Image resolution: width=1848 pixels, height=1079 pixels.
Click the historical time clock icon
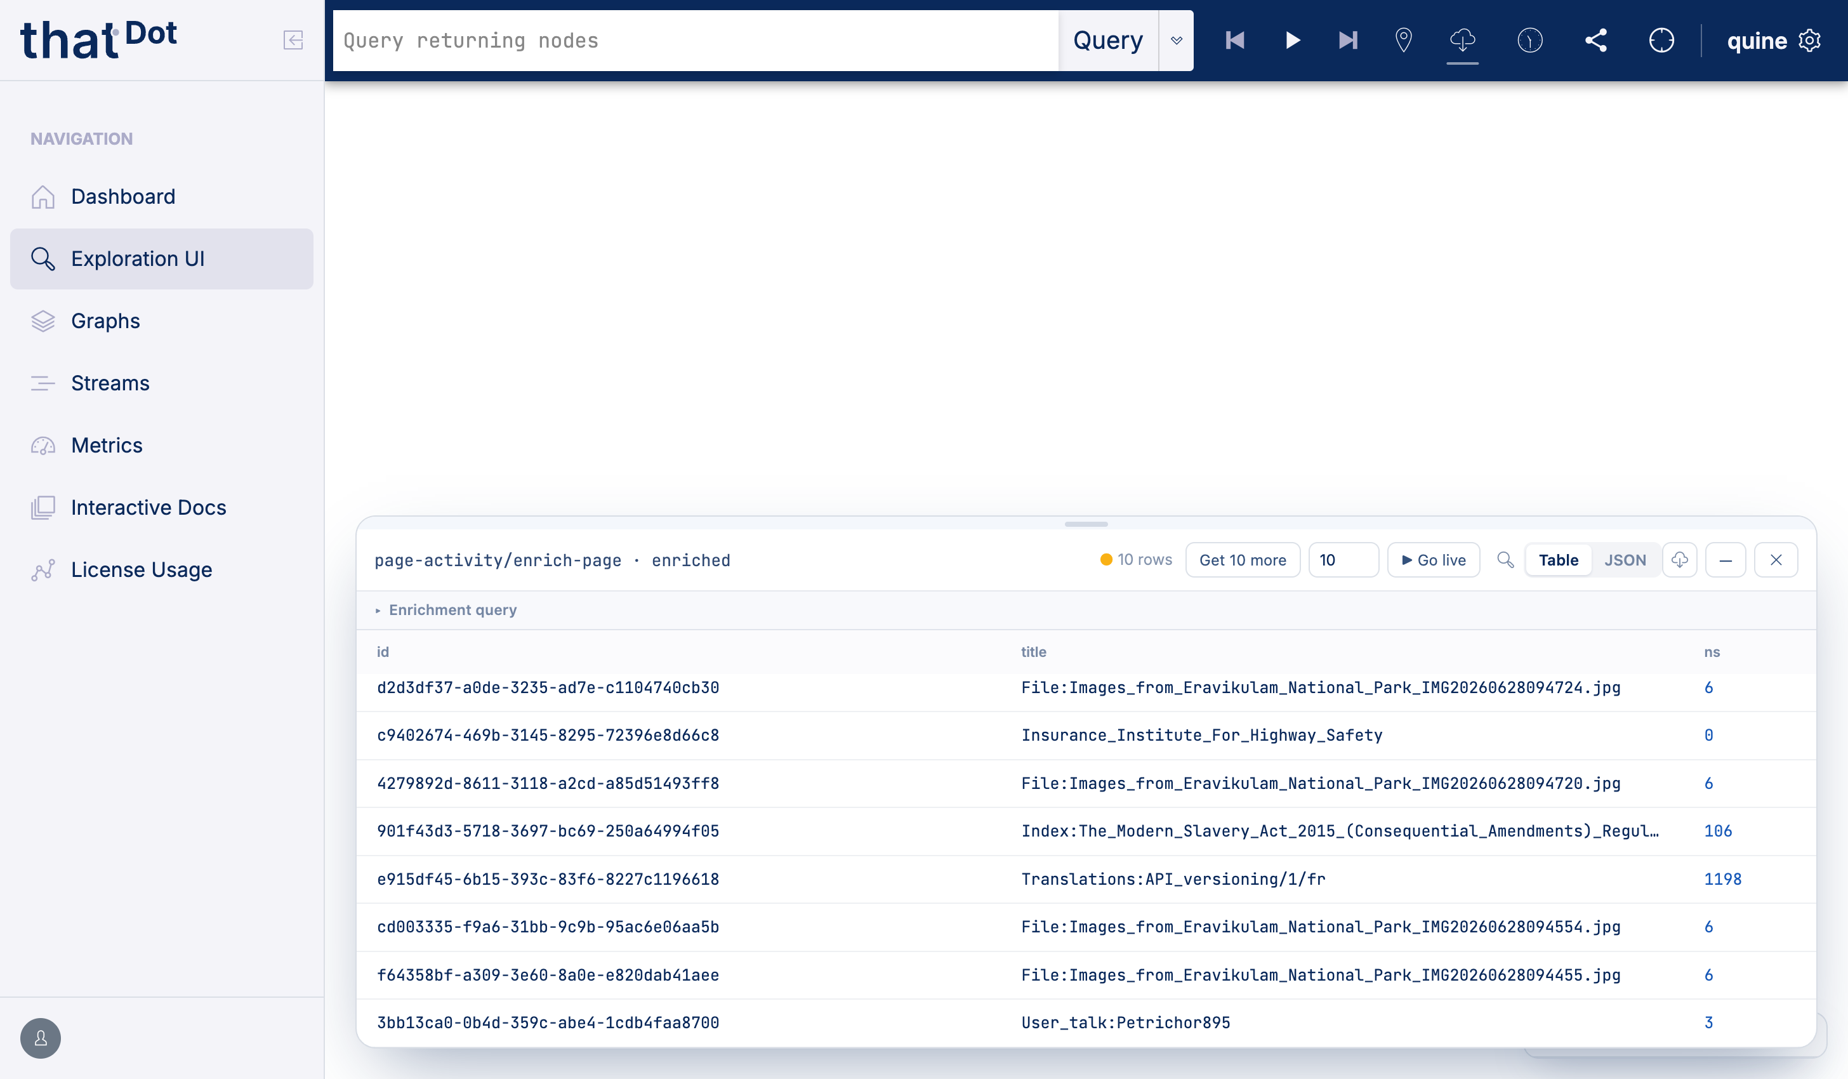pyautogui.click(x=1529, y=41)
